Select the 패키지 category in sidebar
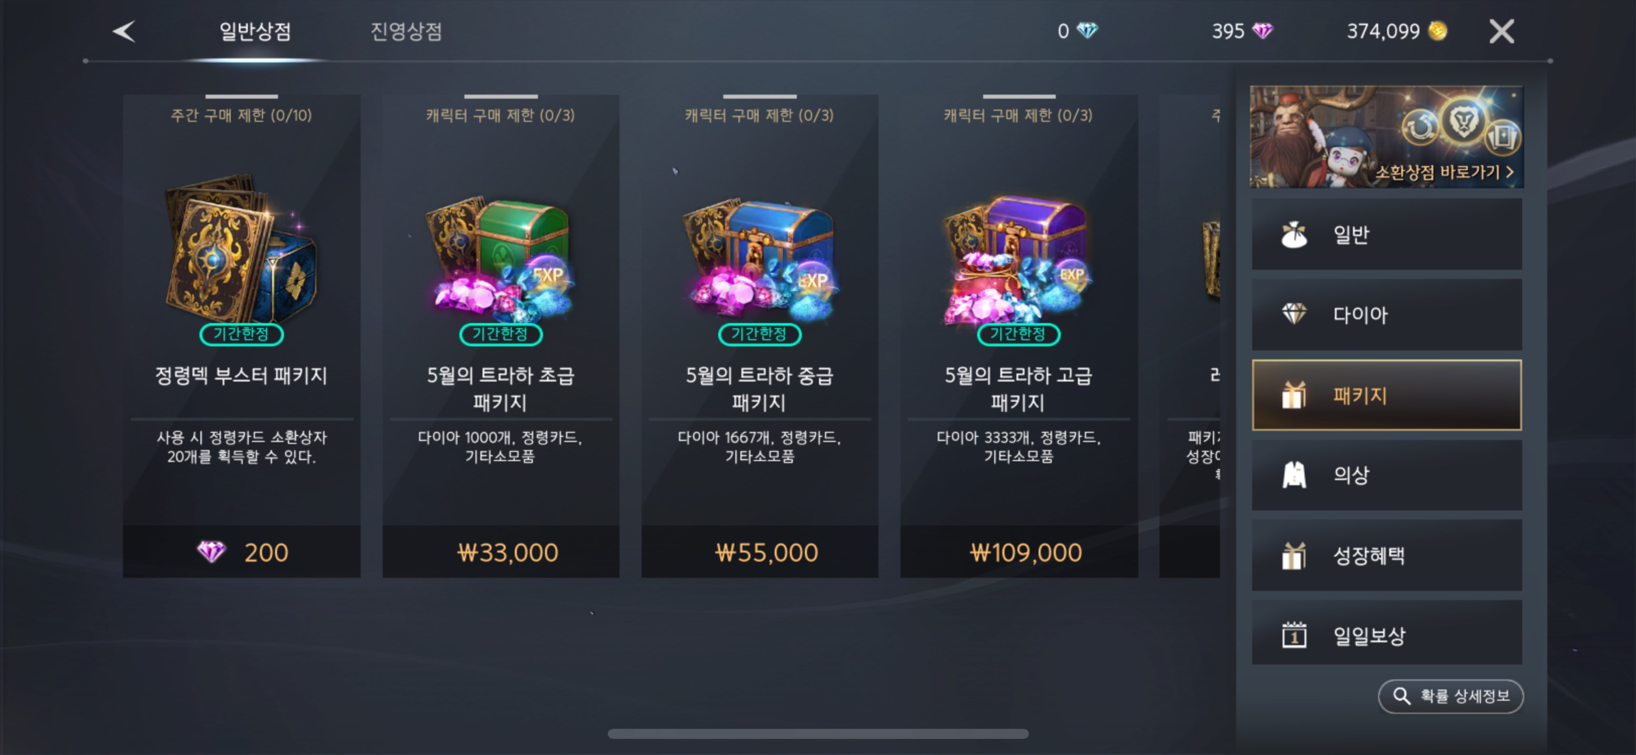 click(1386, 395)
